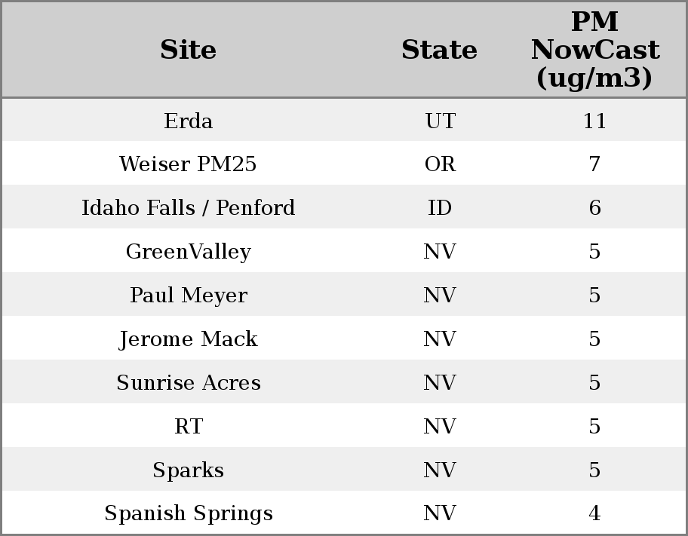Viewport: 688px width, 536px height.
Task: Click the State column header
Action: [439, 51]
